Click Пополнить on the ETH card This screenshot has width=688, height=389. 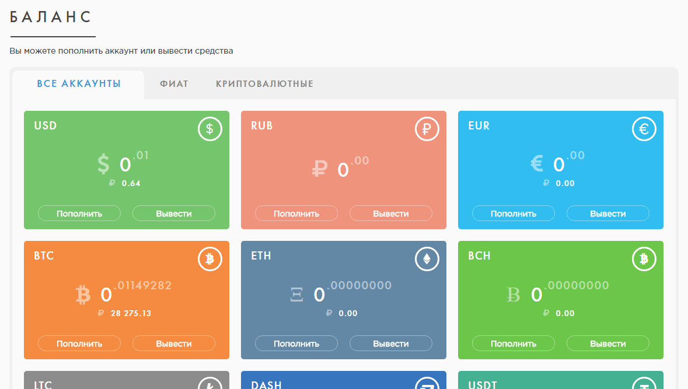(296, 344)
